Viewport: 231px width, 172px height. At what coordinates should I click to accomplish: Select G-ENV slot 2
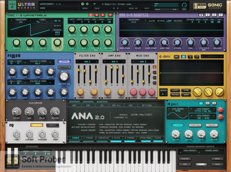click(190, 57)
